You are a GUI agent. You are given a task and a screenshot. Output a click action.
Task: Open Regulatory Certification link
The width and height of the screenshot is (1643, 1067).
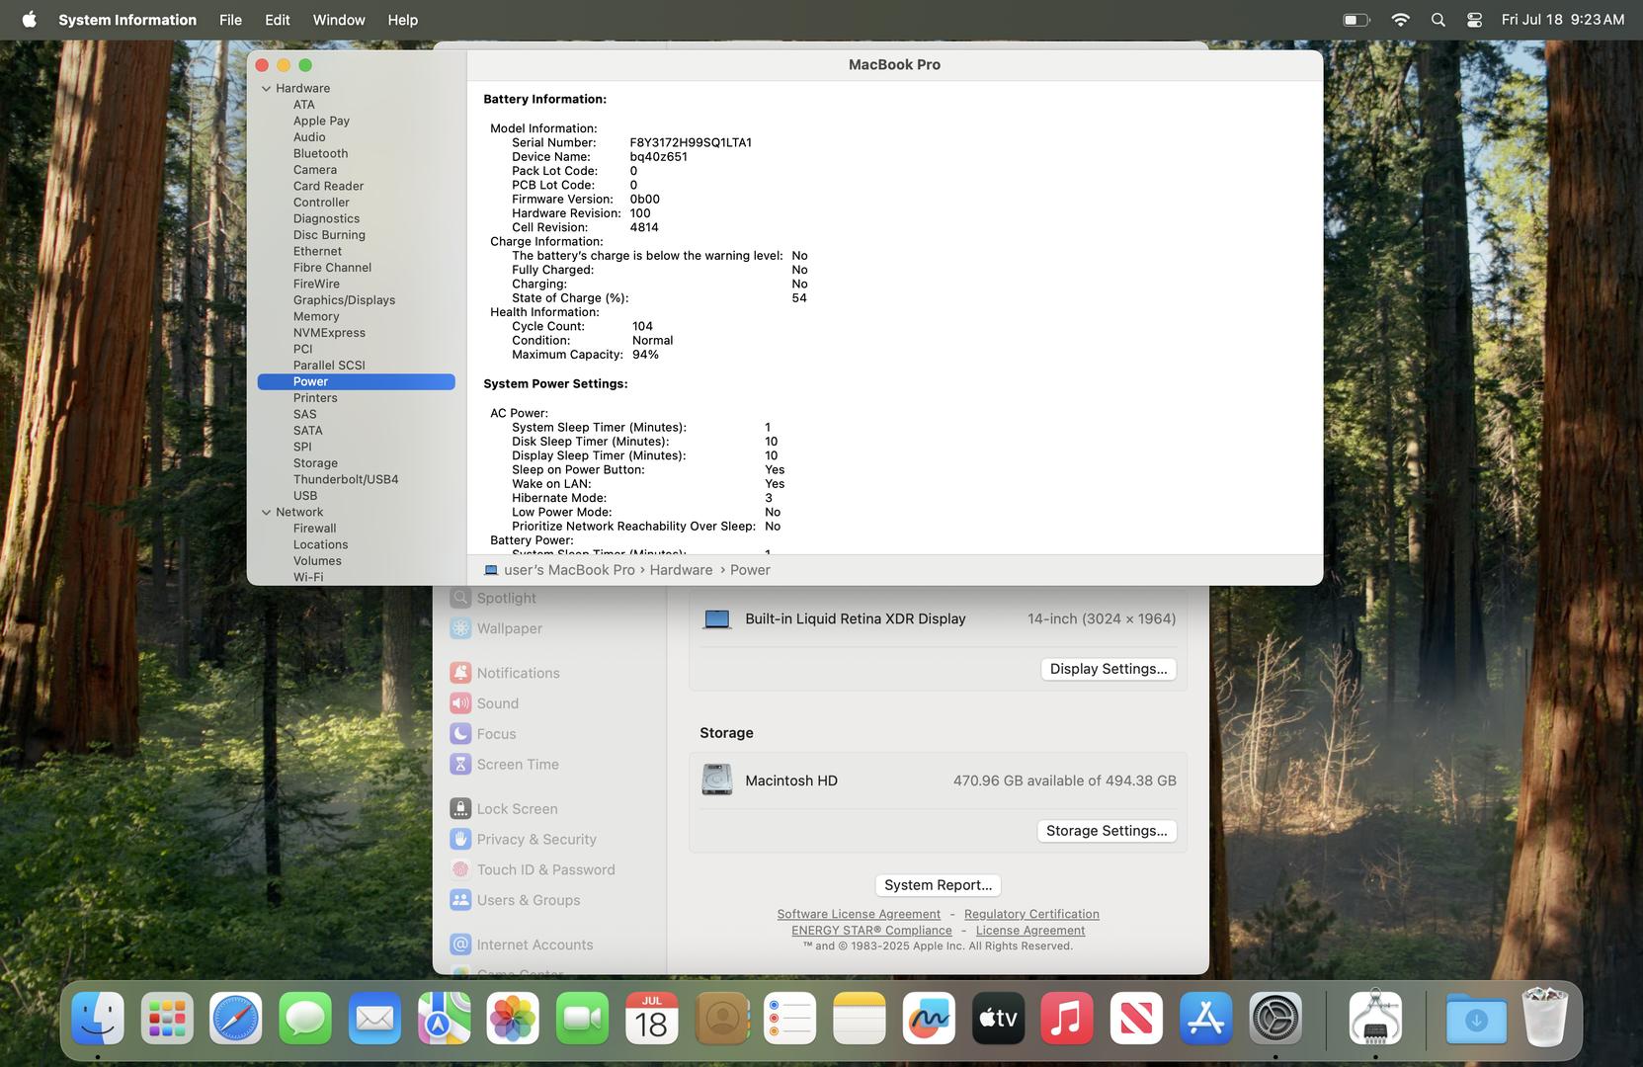pos(1031,914)
